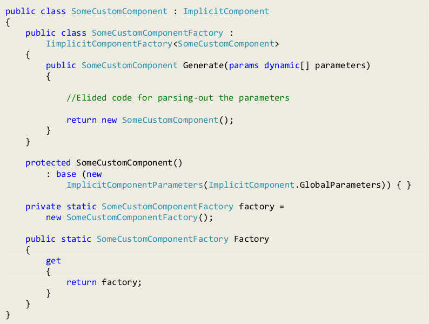
Task: Click the 'ImplicitComponentParameters' type name
Action: click(135, 185)
